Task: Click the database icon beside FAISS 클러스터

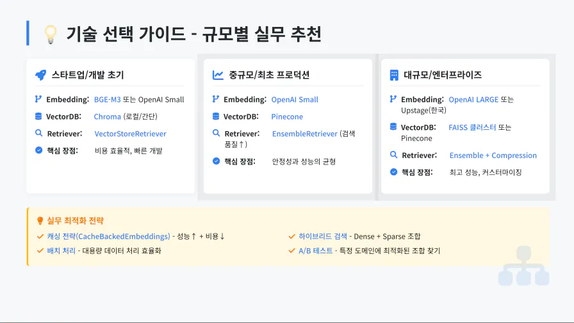Action: (x=393, y=127)
